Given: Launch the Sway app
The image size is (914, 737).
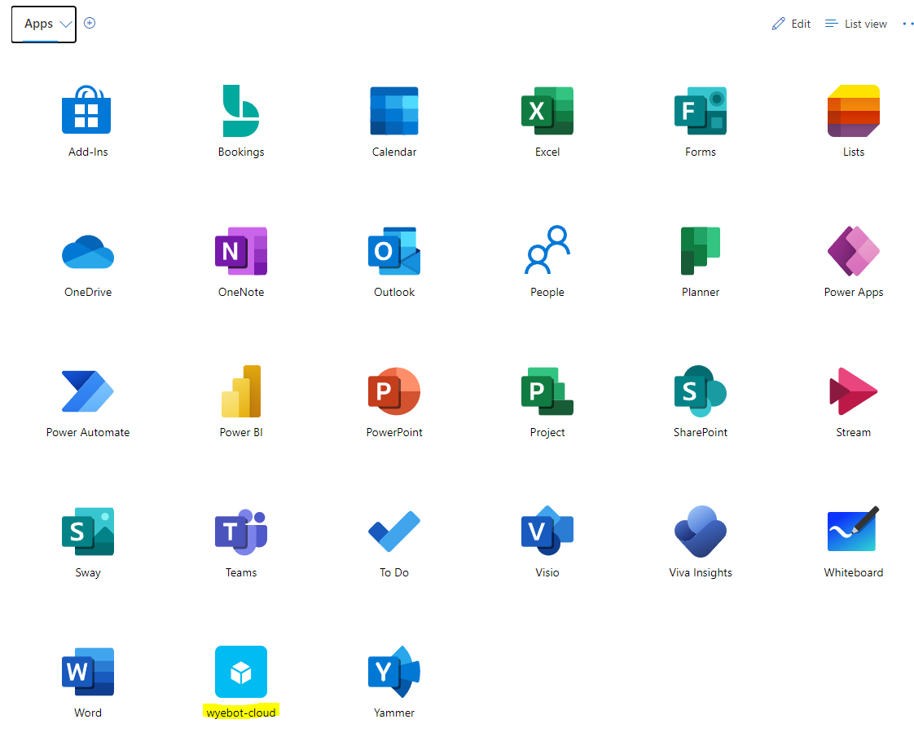Looking at the screenshot, I should (88, 532).
